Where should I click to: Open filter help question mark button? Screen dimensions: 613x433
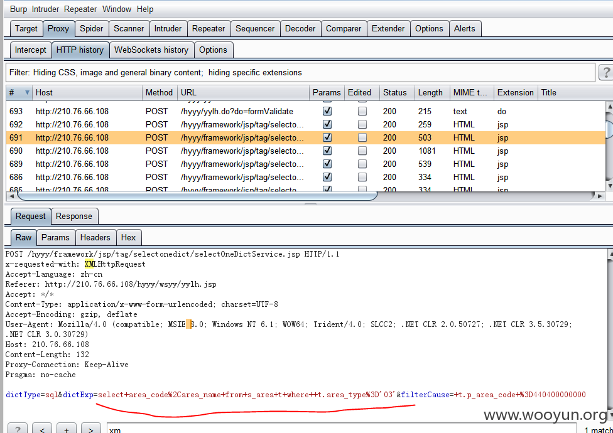point(606,73)
